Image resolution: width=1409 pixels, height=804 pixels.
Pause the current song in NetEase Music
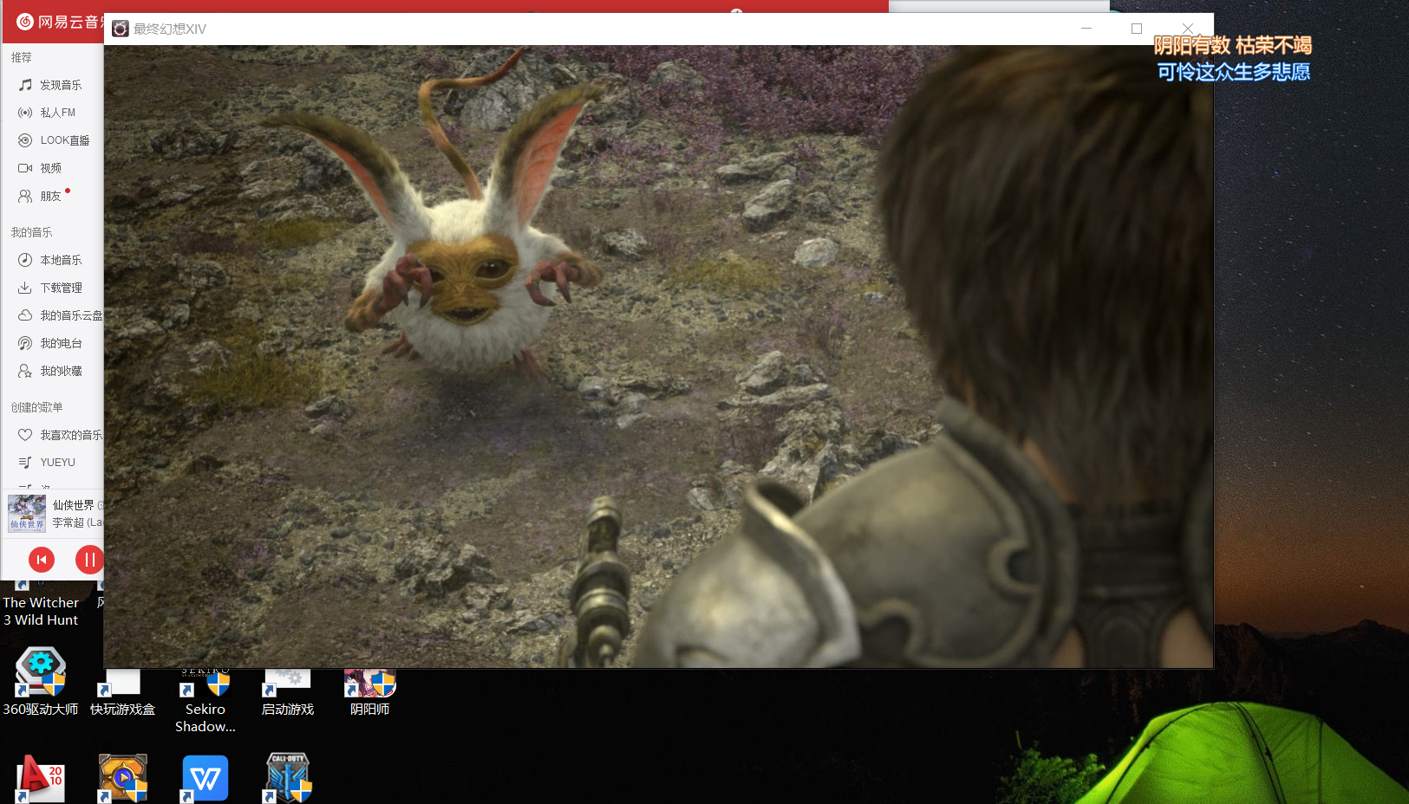(89, 560)
